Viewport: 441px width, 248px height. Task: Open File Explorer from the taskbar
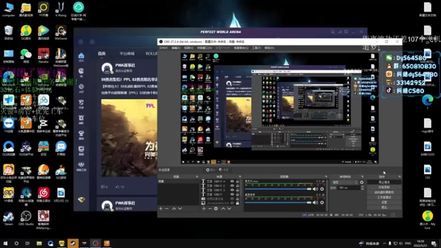click(39, 243)
